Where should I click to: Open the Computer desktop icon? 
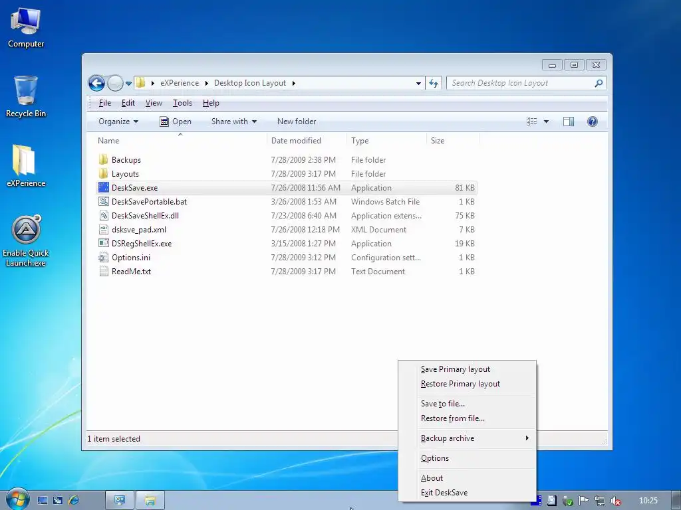pos(26,27)
